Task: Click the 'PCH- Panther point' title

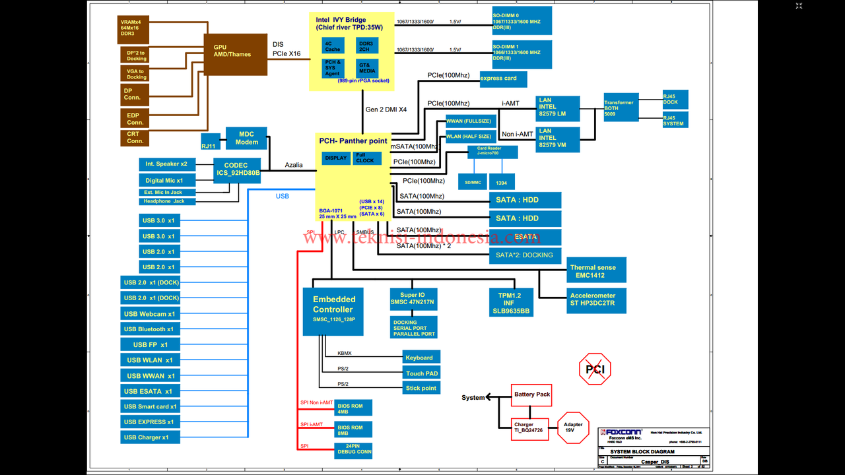Action: (353, 141)
